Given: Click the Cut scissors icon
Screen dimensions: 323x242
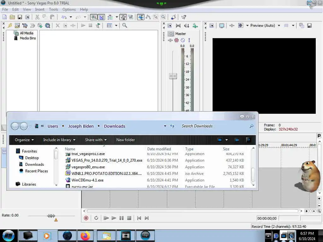Looking at the screenshot, I should point(37,17).
